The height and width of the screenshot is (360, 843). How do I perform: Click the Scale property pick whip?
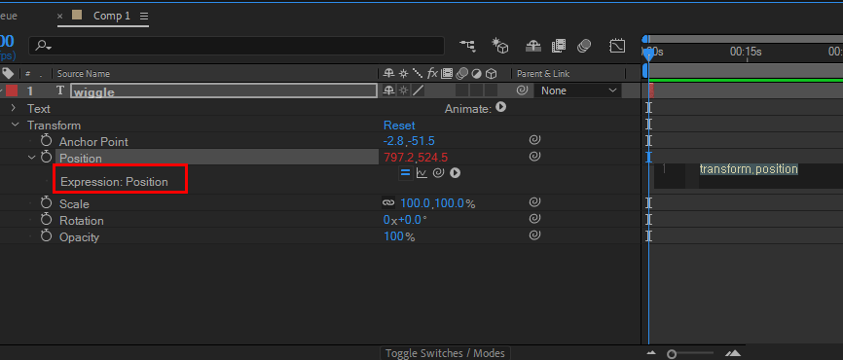(534, 202)
